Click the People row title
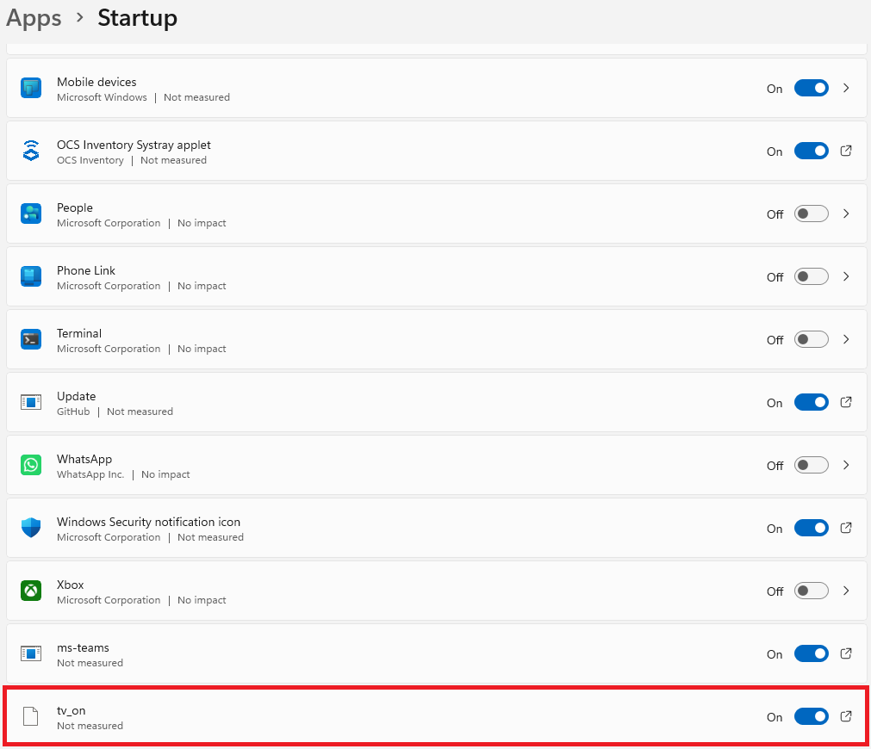 pos(75,207)
